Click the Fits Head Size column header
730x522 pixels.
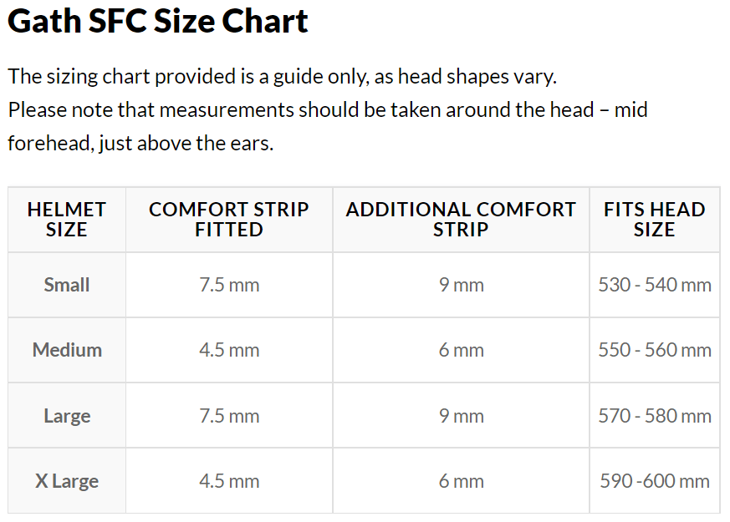(x=654, y=220)
